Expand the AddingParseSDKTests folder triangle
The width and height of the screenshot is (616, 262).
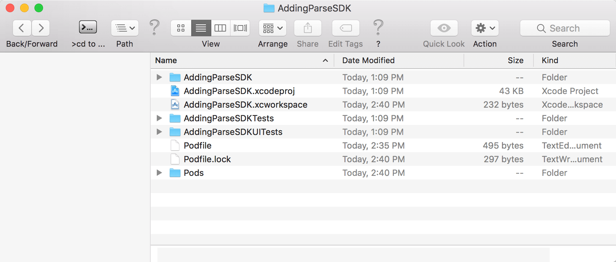click(x=159, y=118)
